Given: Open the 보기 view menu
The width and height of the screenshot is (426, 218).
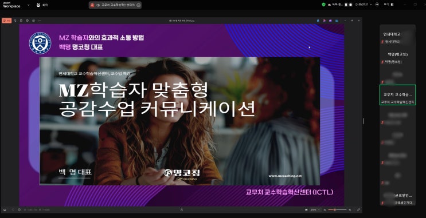Looking at the screenshot, I should point(389,5).
